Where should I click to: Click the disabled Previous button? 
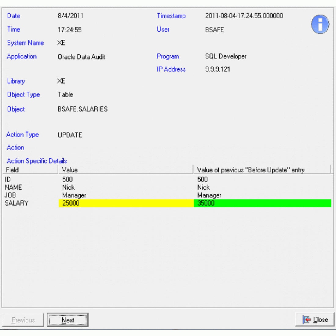click(23, 320)
